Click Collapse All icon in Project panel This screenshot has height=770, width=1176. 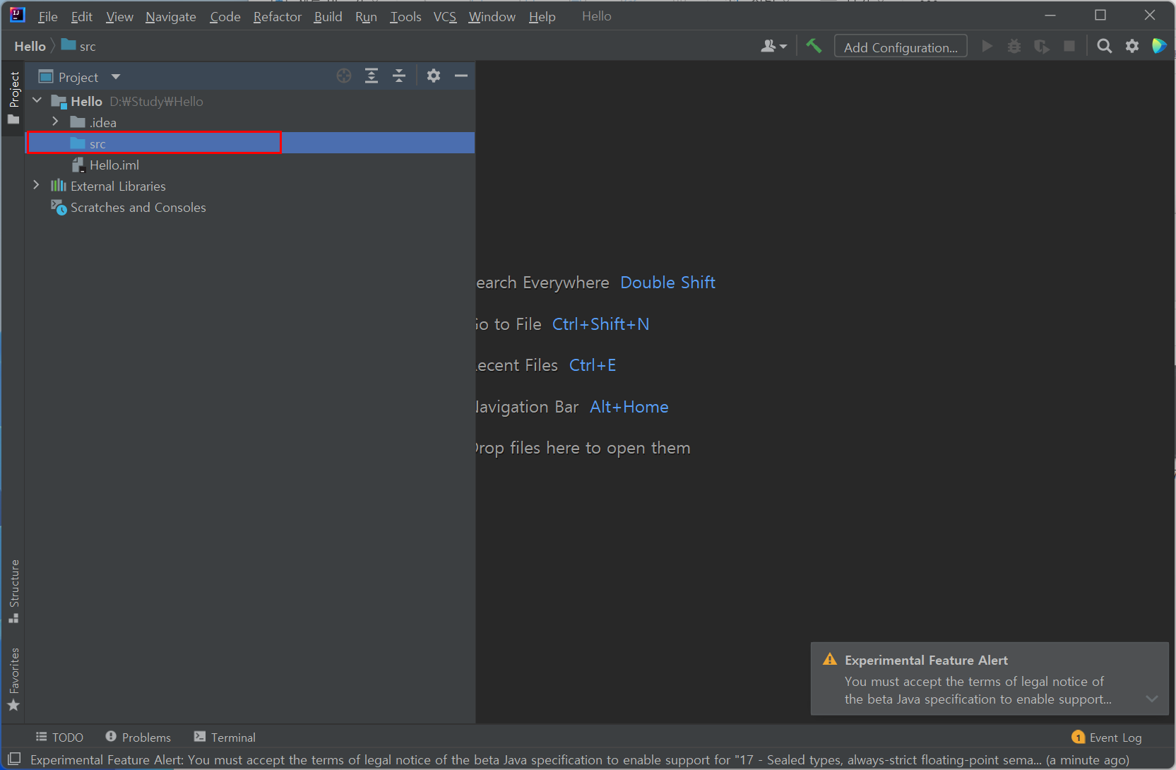click(x=399, y=76)
